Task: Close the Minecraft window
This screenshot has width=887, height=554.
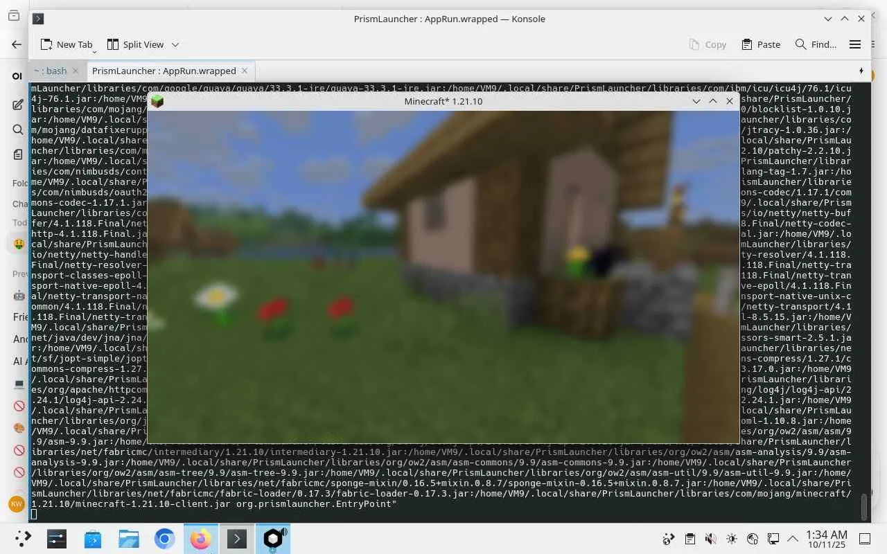Action: pyautogui.click(x=730, y=101)
